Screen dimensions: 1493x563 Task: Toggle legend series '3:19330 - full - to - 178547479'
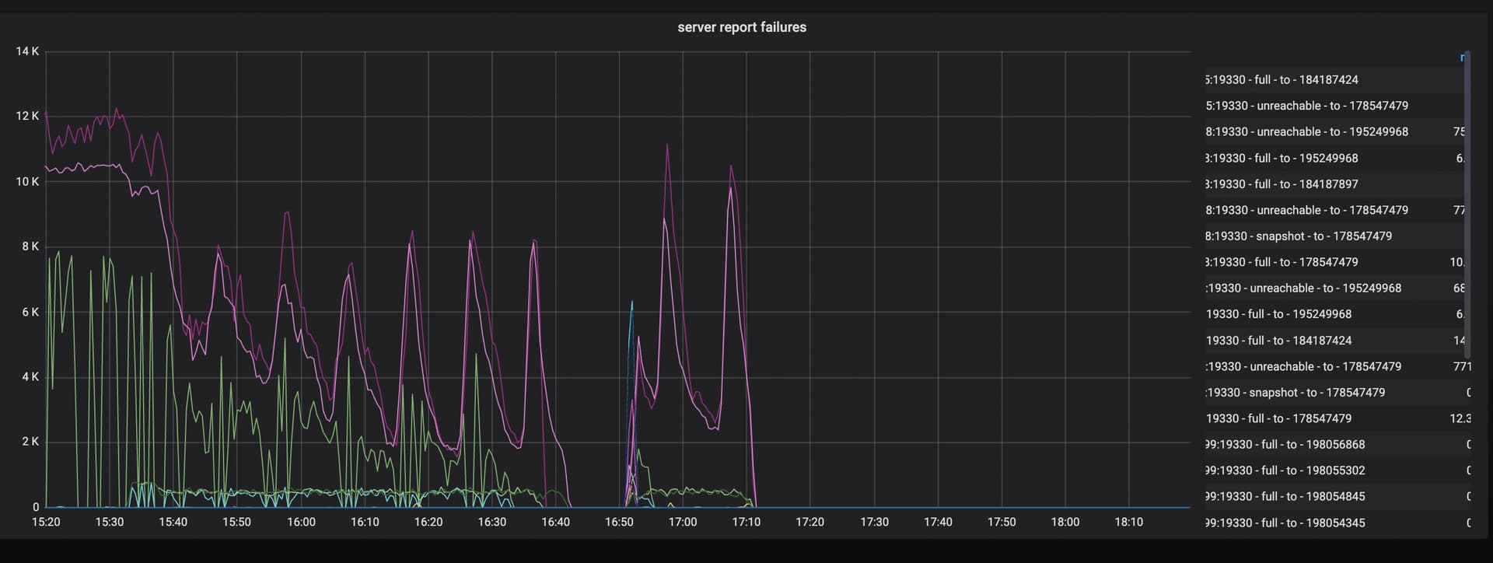pyautogui.click(x=1281, y=262)
